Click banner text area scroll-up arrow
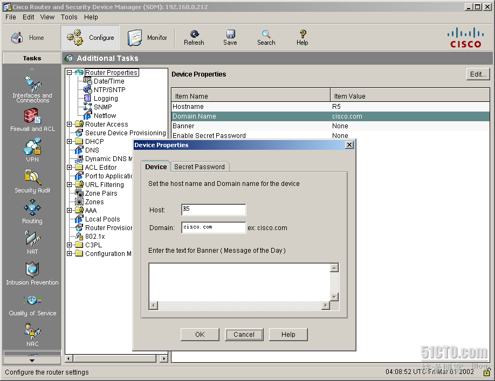This screenshot has width=495, height=381. pos(334,268)
